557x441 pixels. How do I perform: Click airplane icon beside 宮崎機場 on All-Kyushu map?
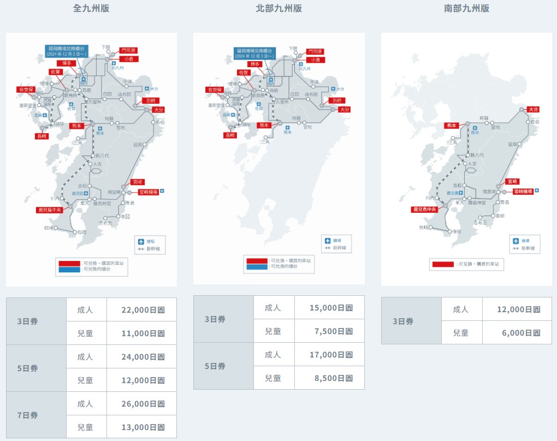(162, 191)
